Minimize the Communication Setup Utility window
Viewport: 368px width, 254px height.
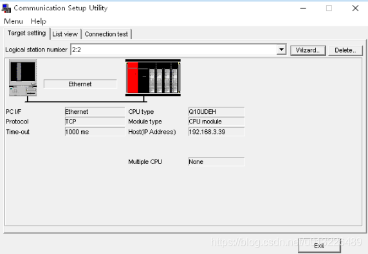point(303,8)
